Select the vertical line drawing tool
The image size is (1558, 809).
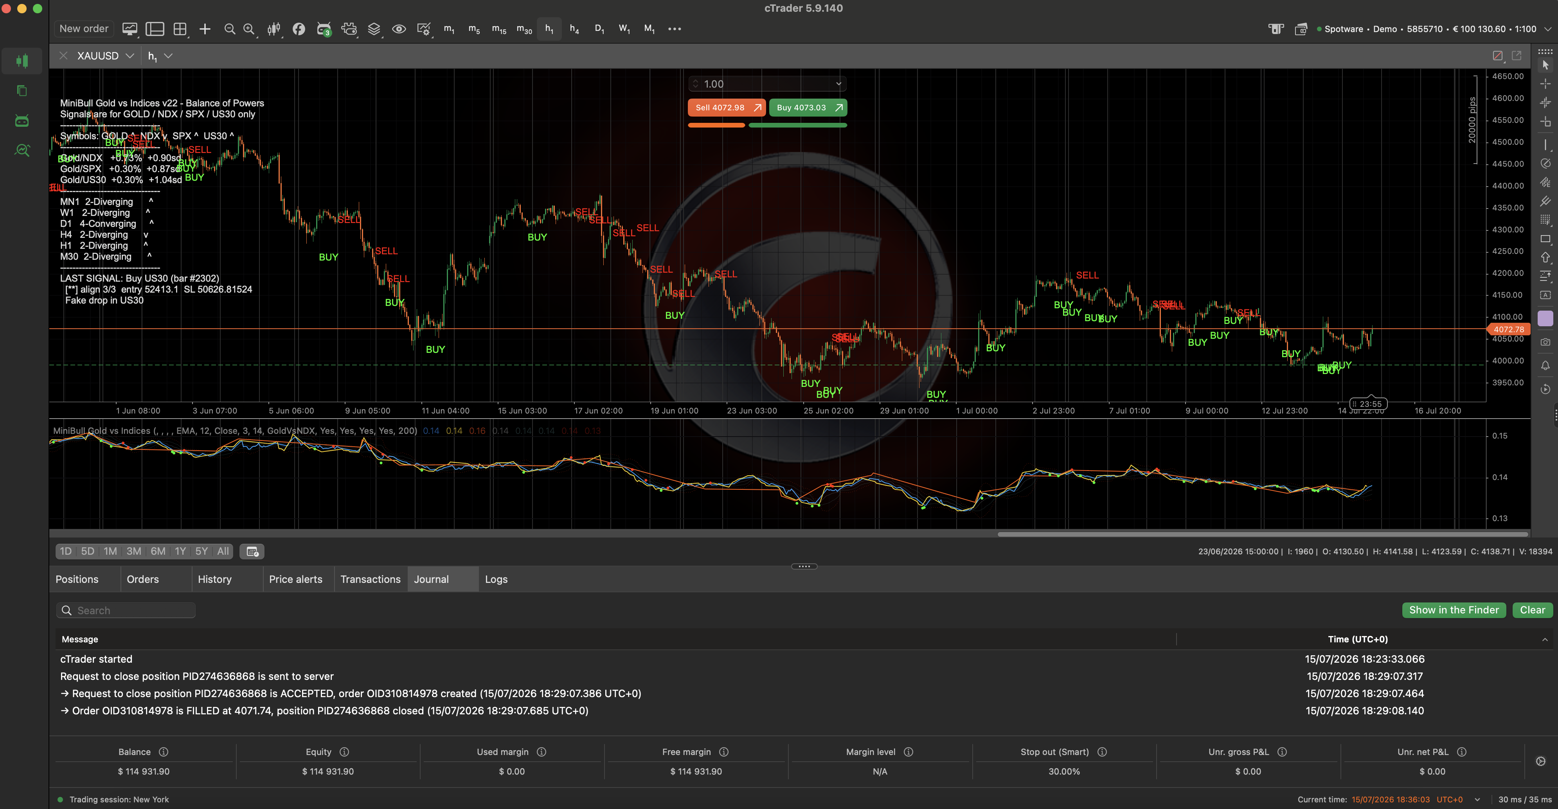tap(1545, 144)
